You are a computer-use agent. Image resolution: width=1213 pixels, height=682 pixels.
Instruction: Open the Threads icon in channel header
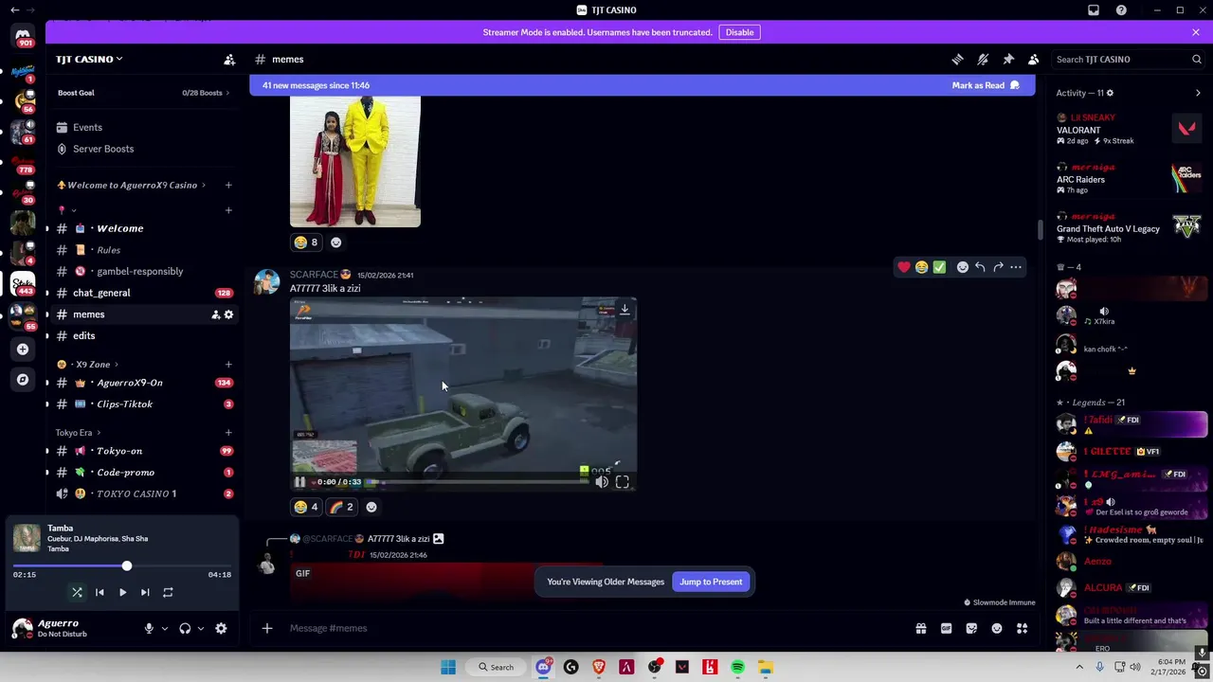point(957,59)
